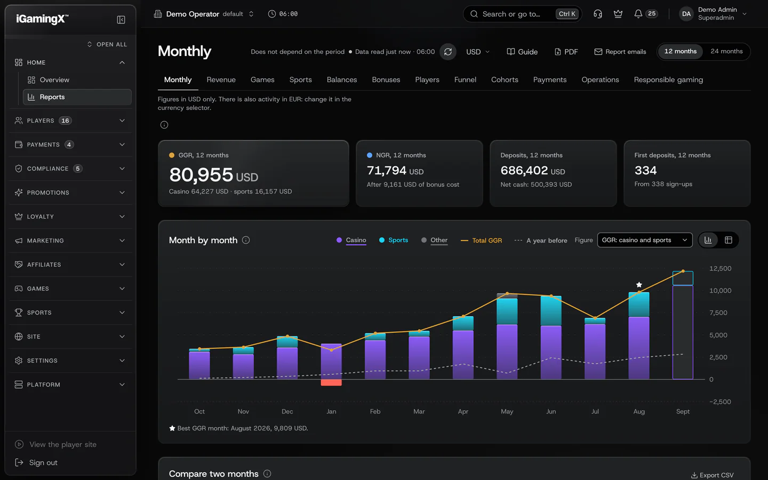Click the starred August chart bar
768x480 pixels.
pyautogui.click(x=639, y=335)
